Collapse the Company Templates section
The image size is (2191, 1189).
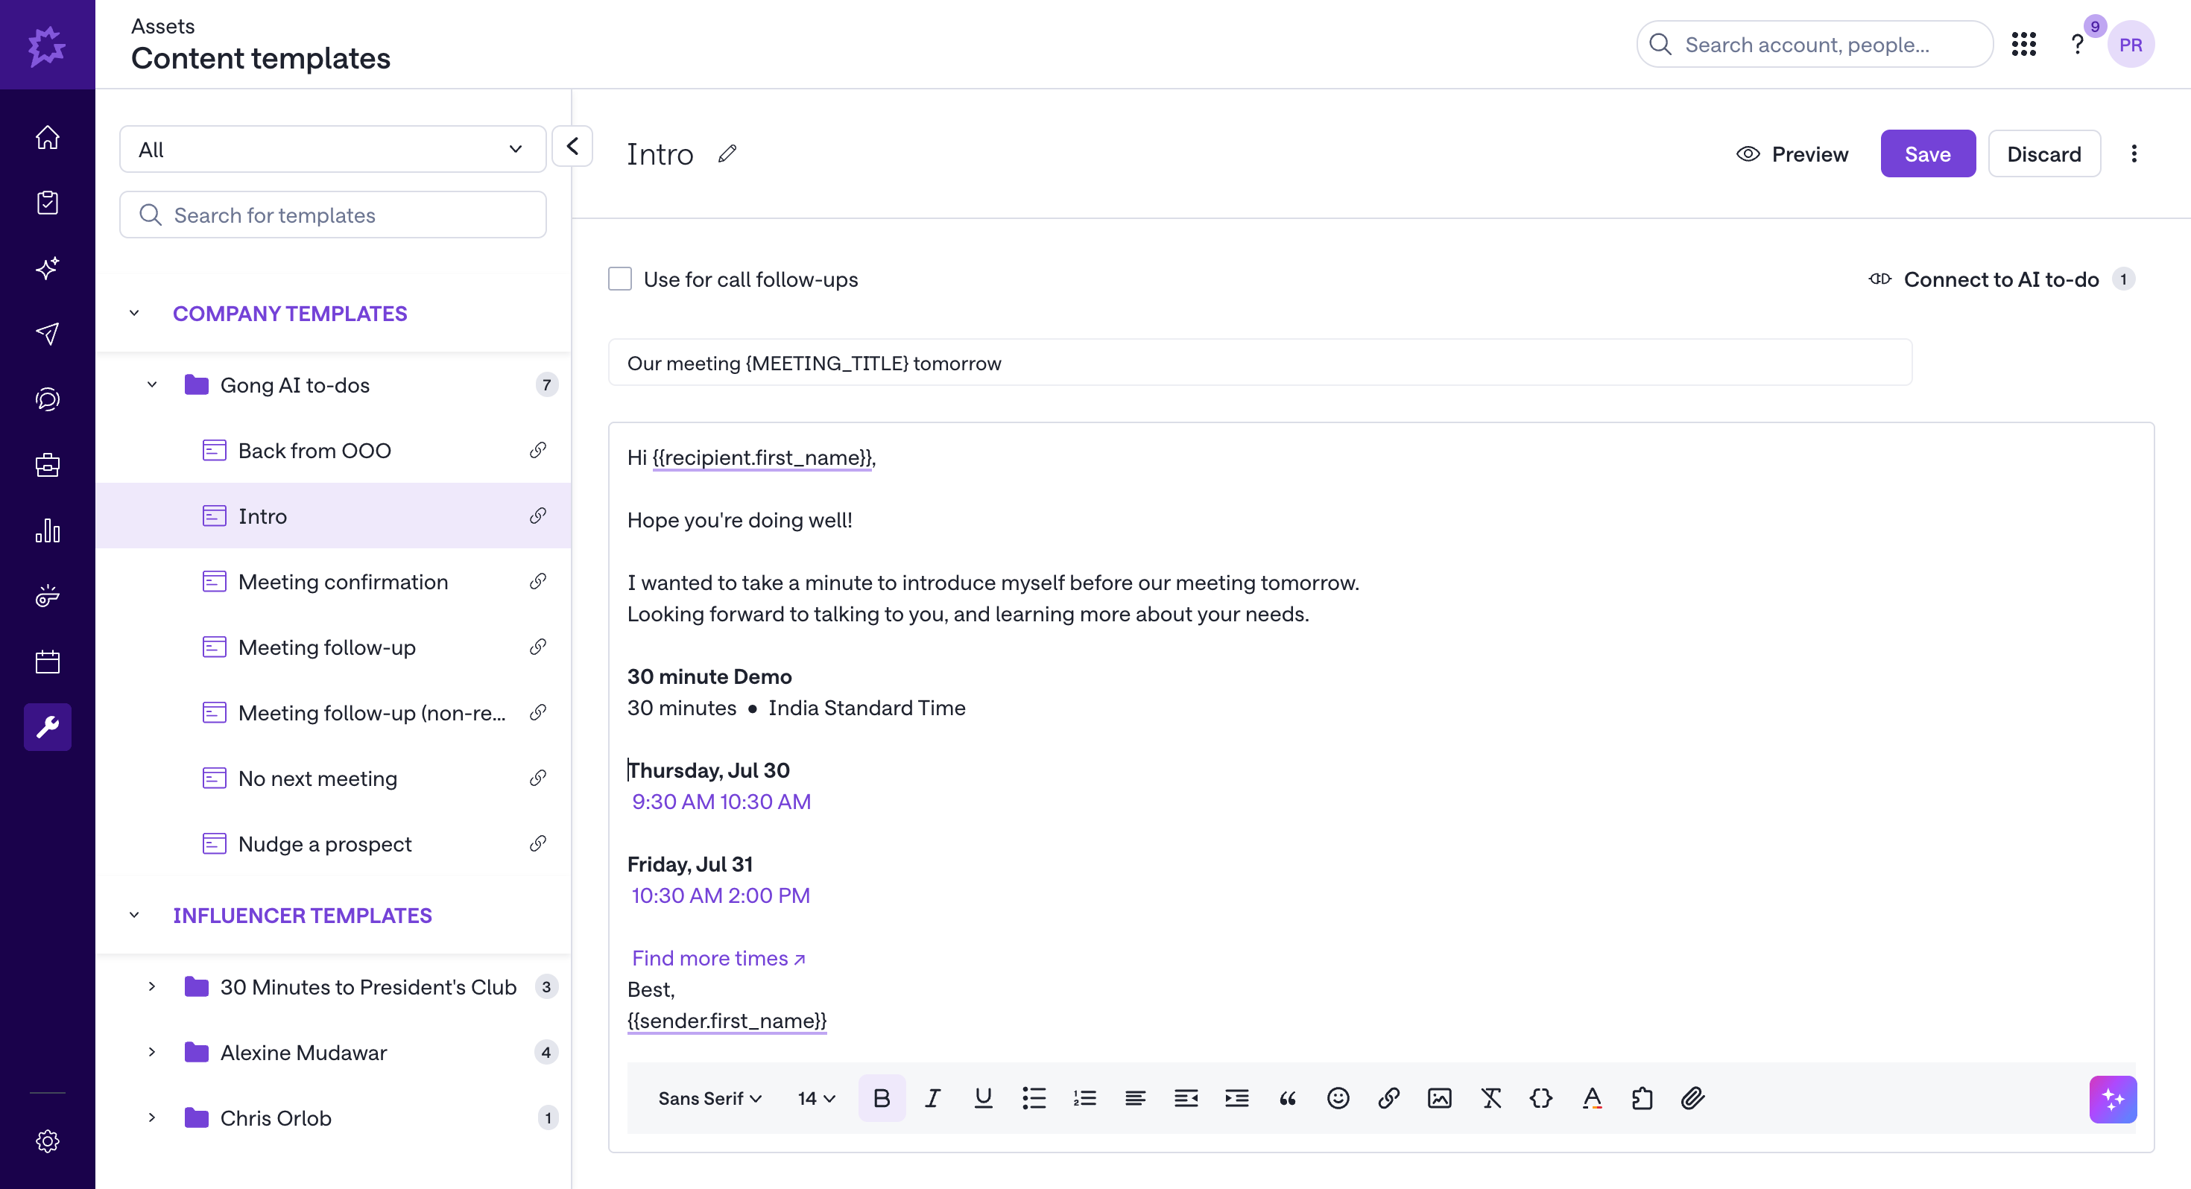tap(134, 313)
